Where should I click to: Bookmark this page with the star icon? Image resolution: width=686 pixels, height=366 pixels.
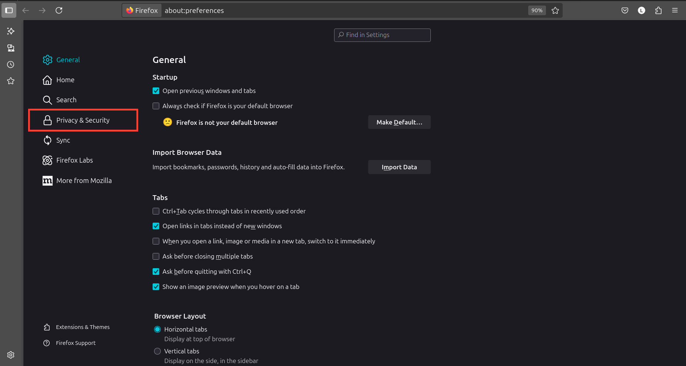click(x=555, y=10)
